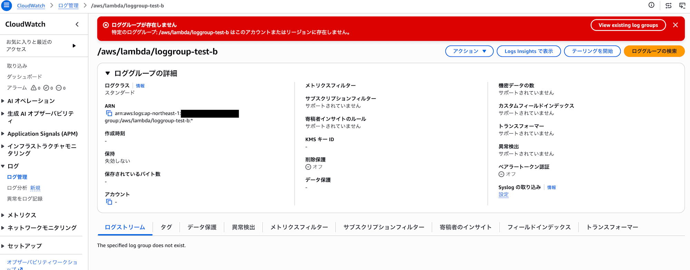
Task: Open the フィールドインデックス tab
Action: click(539, 227)
